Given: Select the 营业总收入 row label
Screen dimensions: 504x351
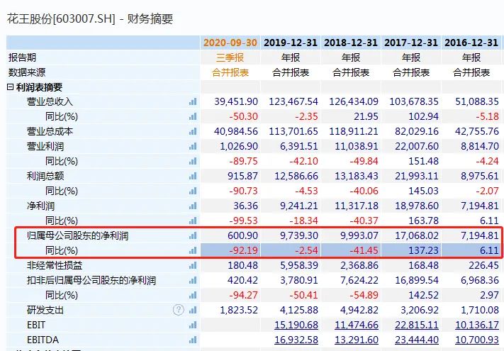Looking at the screenshot, I should point(50,101).
